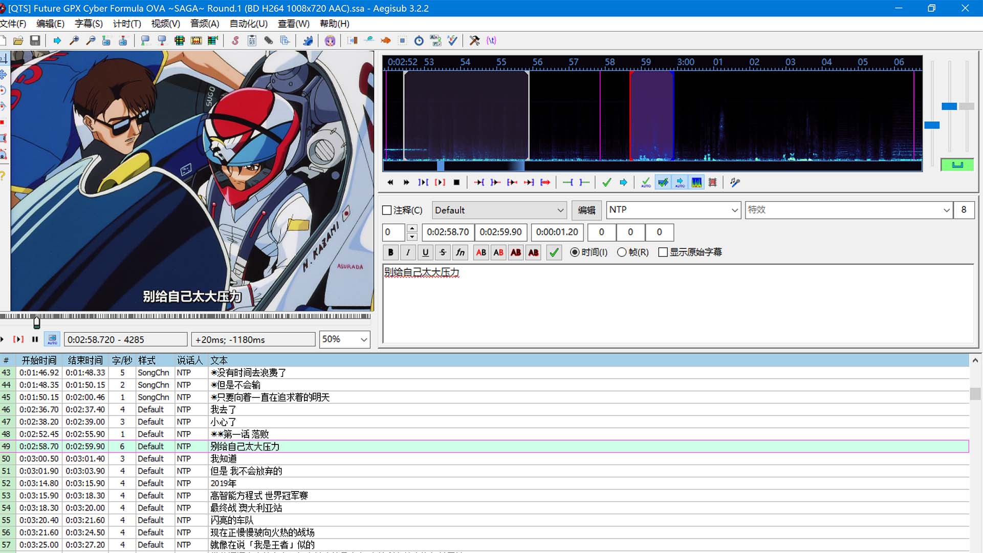The image size is (983, 553).
Task: Select subtitle row 52 with text 2019年
Action: click(x=485, y=483)
